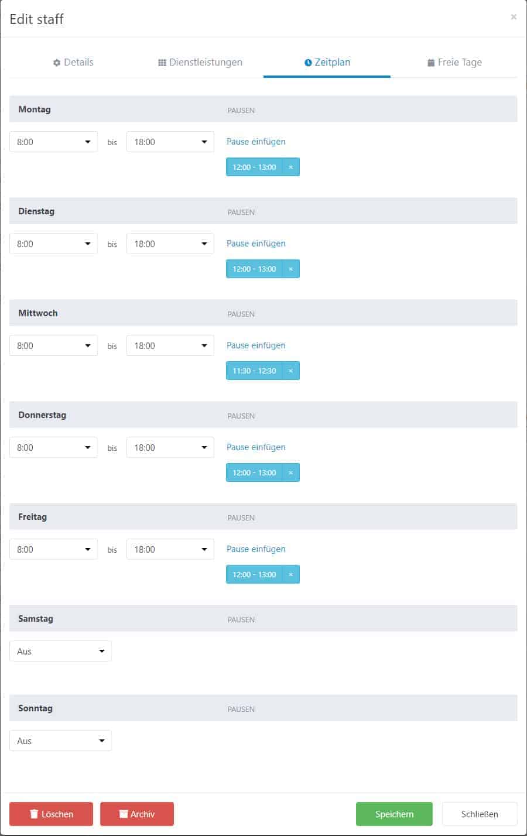
Task: Open the Dienstleistungen tab
Action: coord(200,62)
